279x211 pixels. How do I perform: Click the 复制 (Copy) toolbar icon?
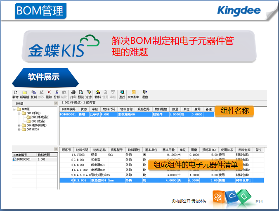pyautogui.click(x=33, y=94)
